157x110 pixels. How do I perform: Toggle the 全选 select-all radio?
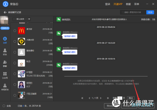coord(4,106)
